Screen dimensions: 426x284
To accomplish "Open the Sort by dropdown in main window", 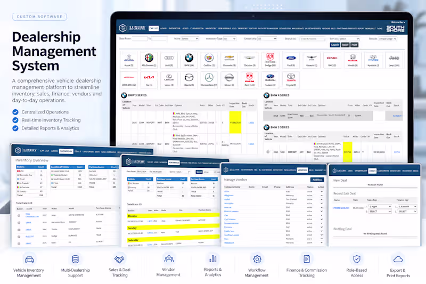I will click(349, 39).
